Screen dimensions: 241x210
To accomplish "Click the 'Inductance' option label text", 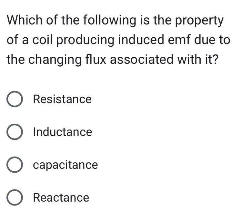I will point(63,132).
